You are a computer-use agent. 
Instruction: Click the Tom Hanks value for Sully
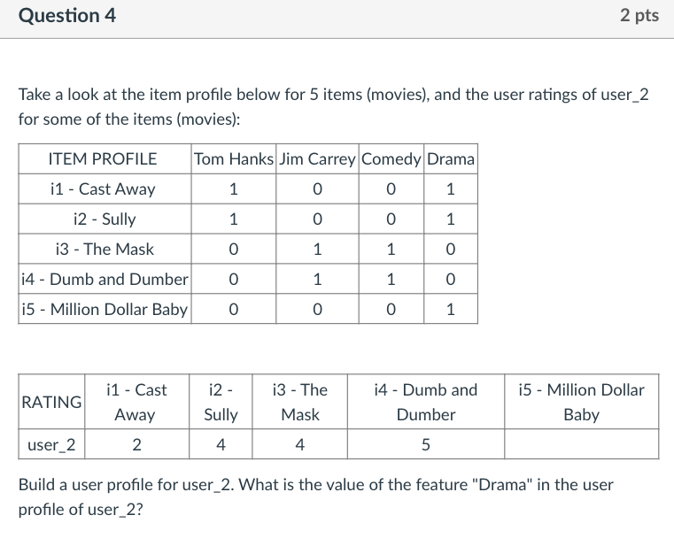234,219
